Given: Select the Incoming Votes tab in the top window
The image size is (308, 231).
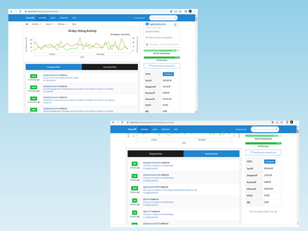Looking at the screenshot, I should 110,67.
